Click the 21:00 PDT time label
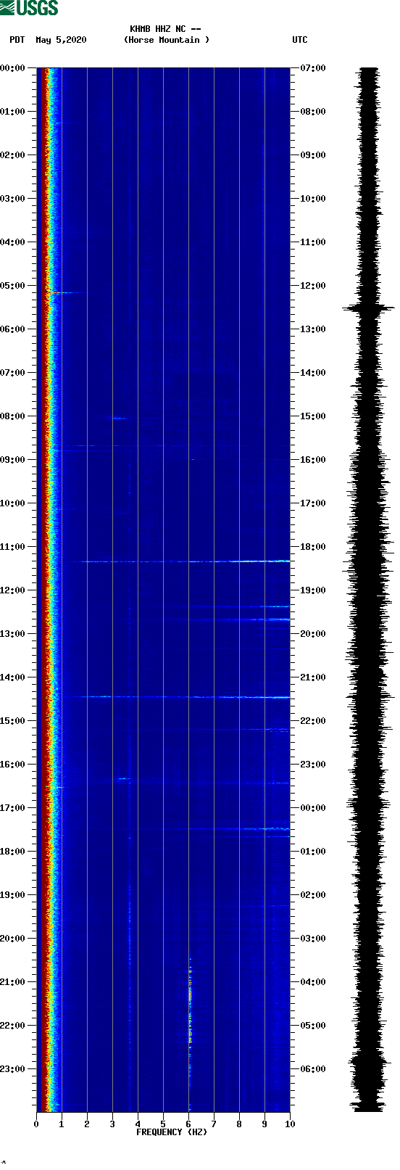 coord(13,982)
